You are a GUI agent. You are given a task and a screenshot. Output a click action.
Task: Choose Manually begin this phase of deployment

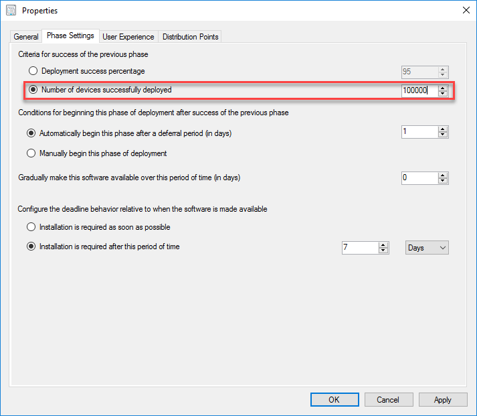click(x=31, y=153)
